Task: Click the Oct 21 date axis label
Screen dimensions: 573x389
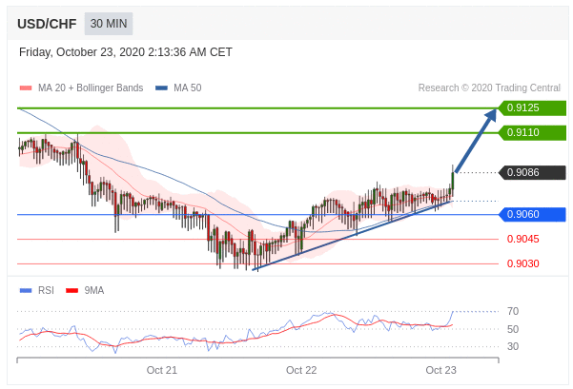Action: tap(162, 370)
